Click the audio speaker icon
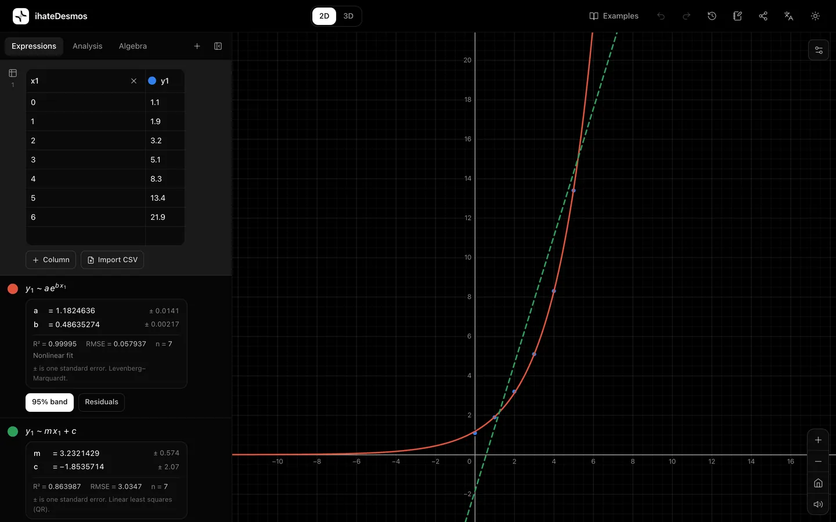The height and width of the screenshot is (522, 836). click(x=818, y=505)
